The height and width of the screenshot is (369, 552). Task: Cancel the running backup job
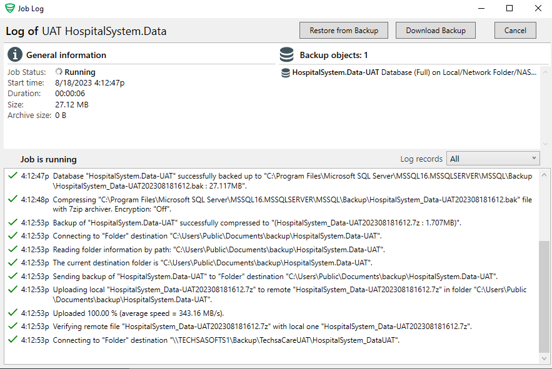point(515,31)
